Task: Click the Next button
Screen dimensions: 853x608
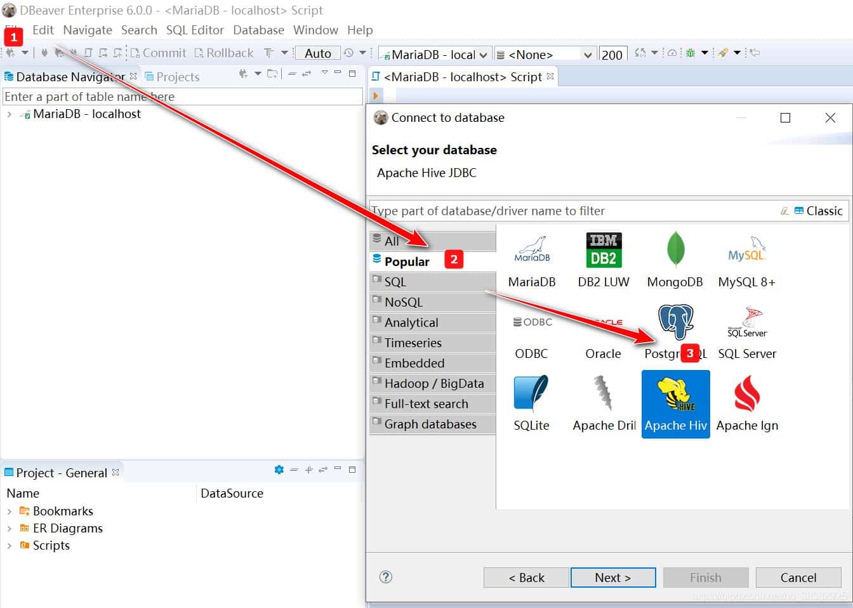Action: click(612, 578)
